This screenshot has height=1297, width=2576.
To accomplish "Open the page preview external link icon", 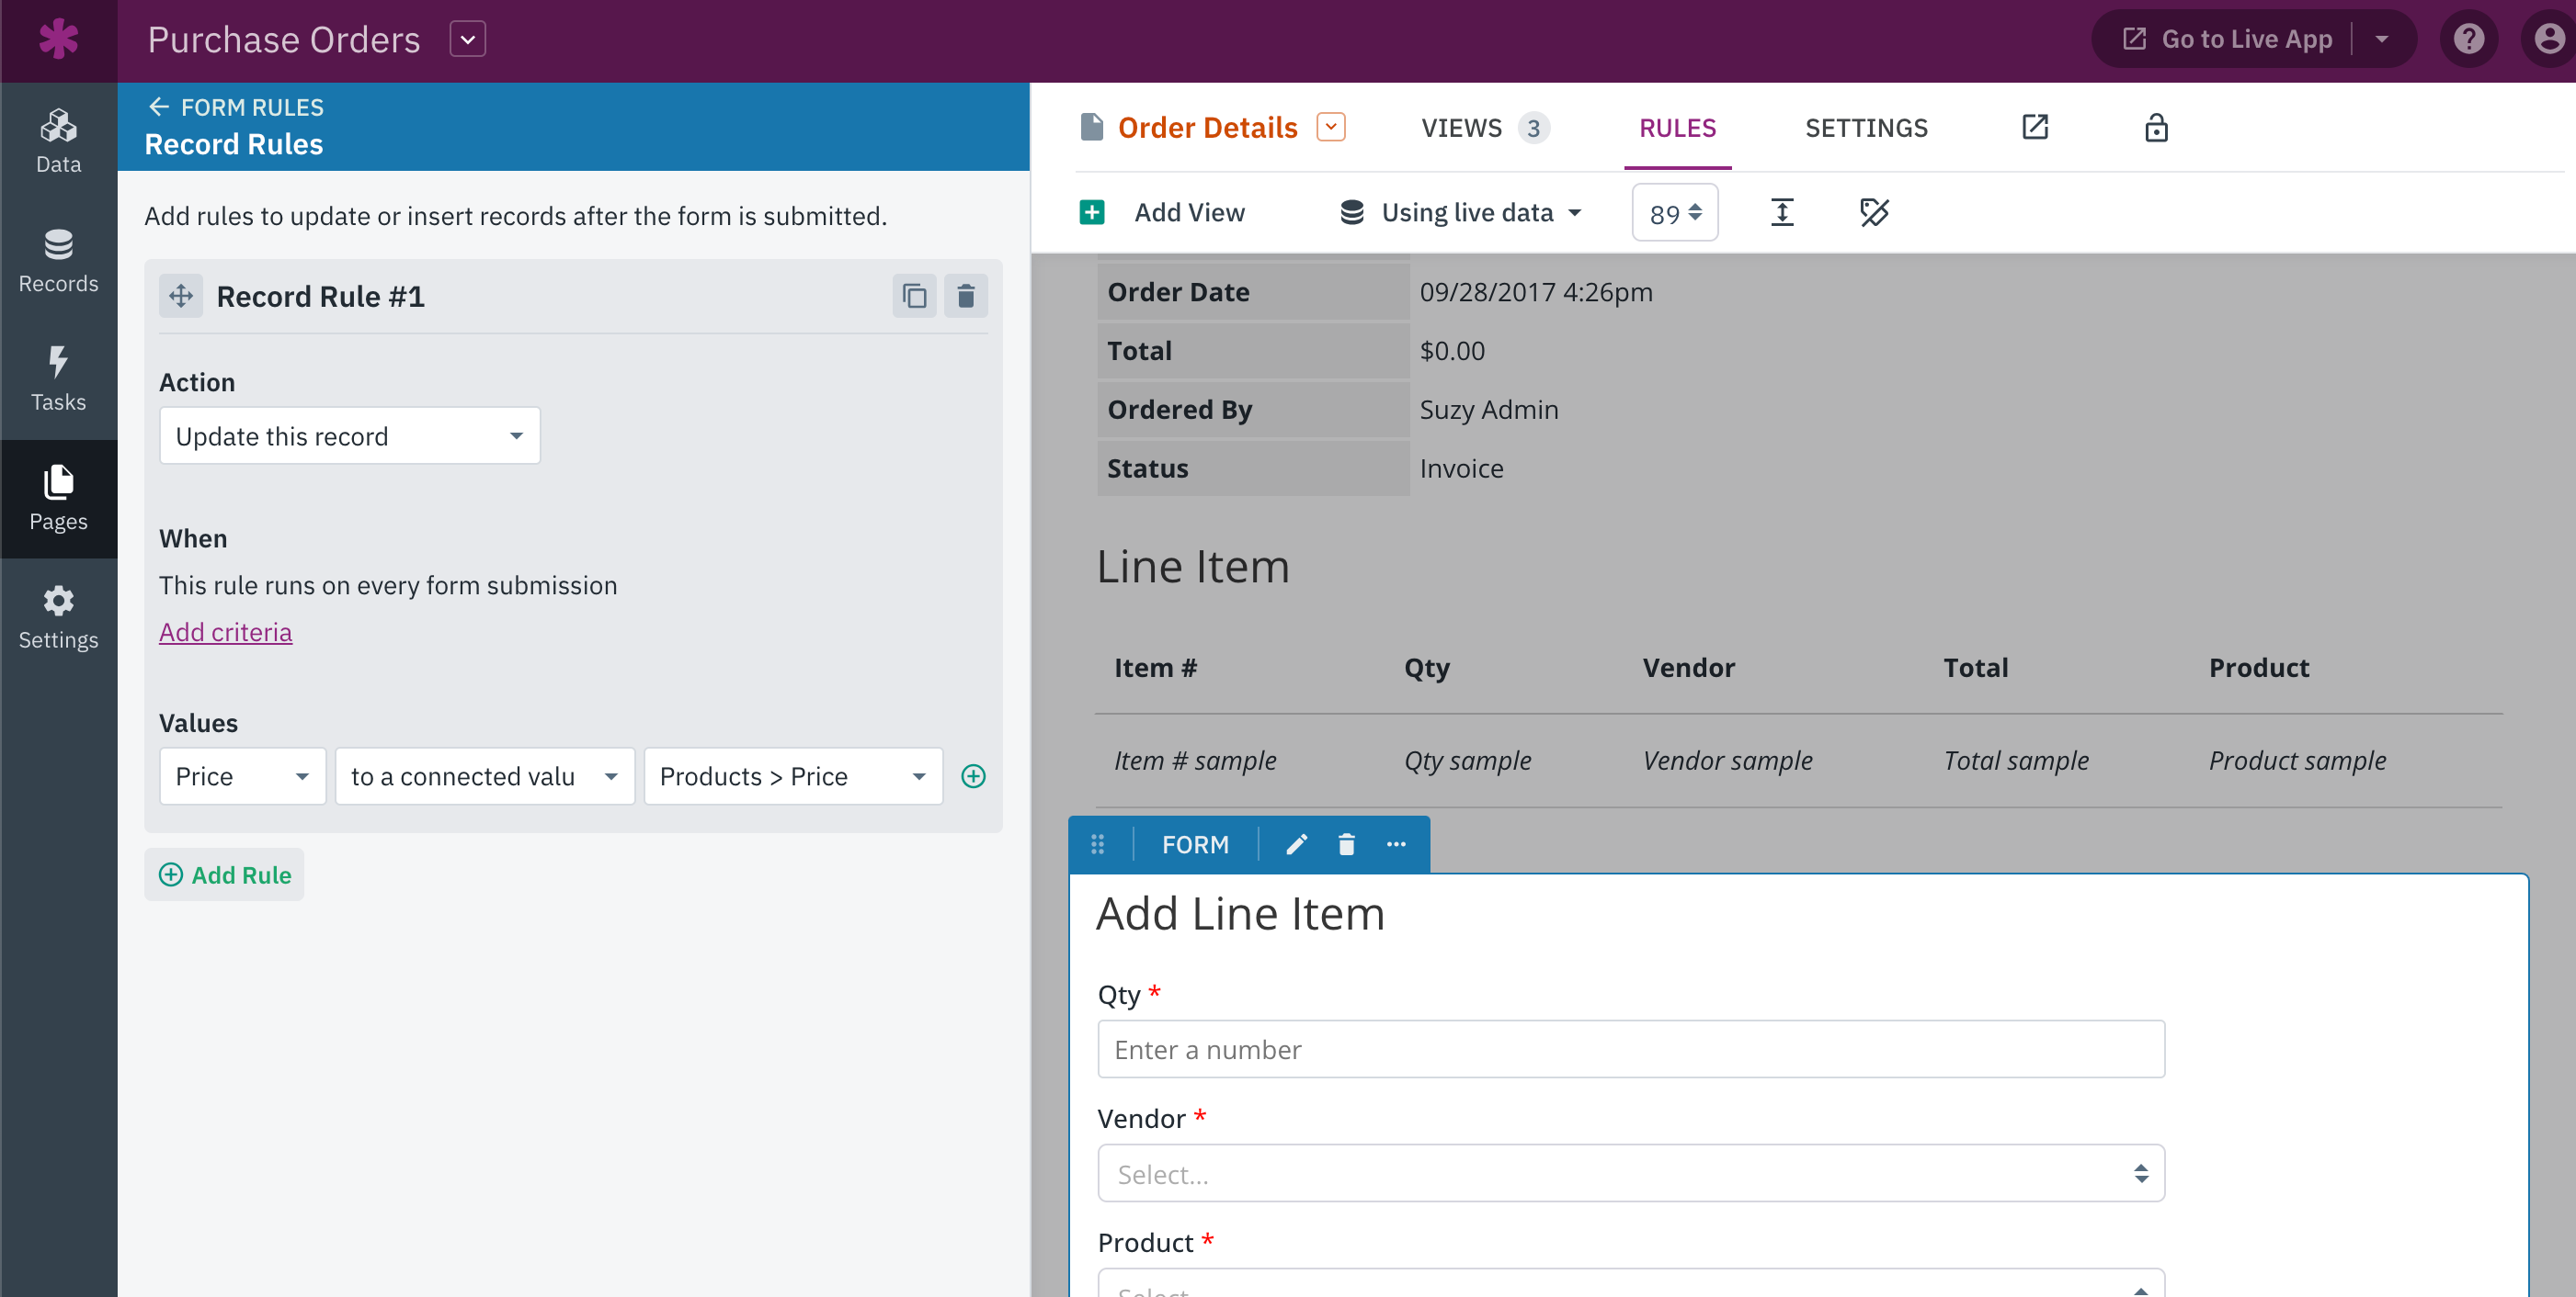I will [2034, 127].
